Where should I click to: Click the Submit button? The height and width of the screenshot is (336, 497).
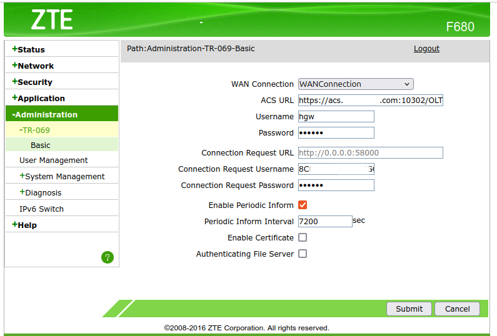coord(409,309)
